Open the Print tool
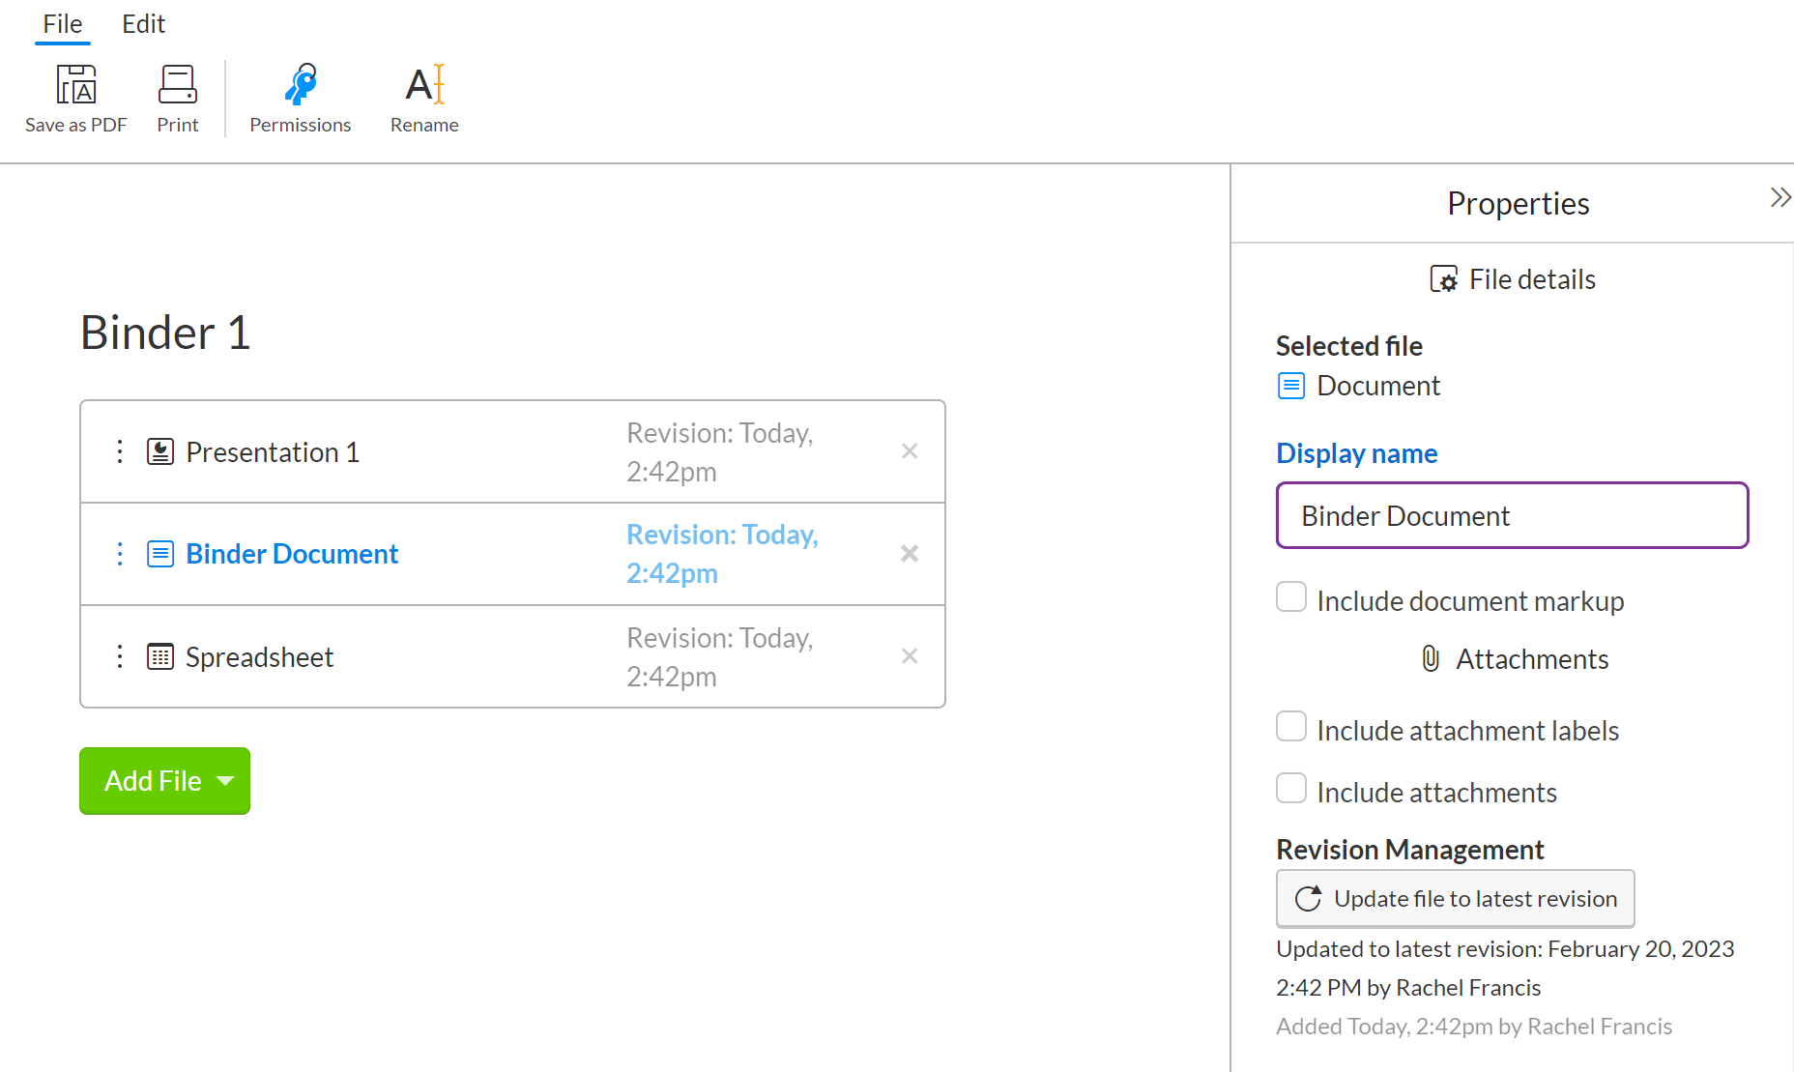Viewport: 1794px width, 1072px height. click(x=177, y=85)
